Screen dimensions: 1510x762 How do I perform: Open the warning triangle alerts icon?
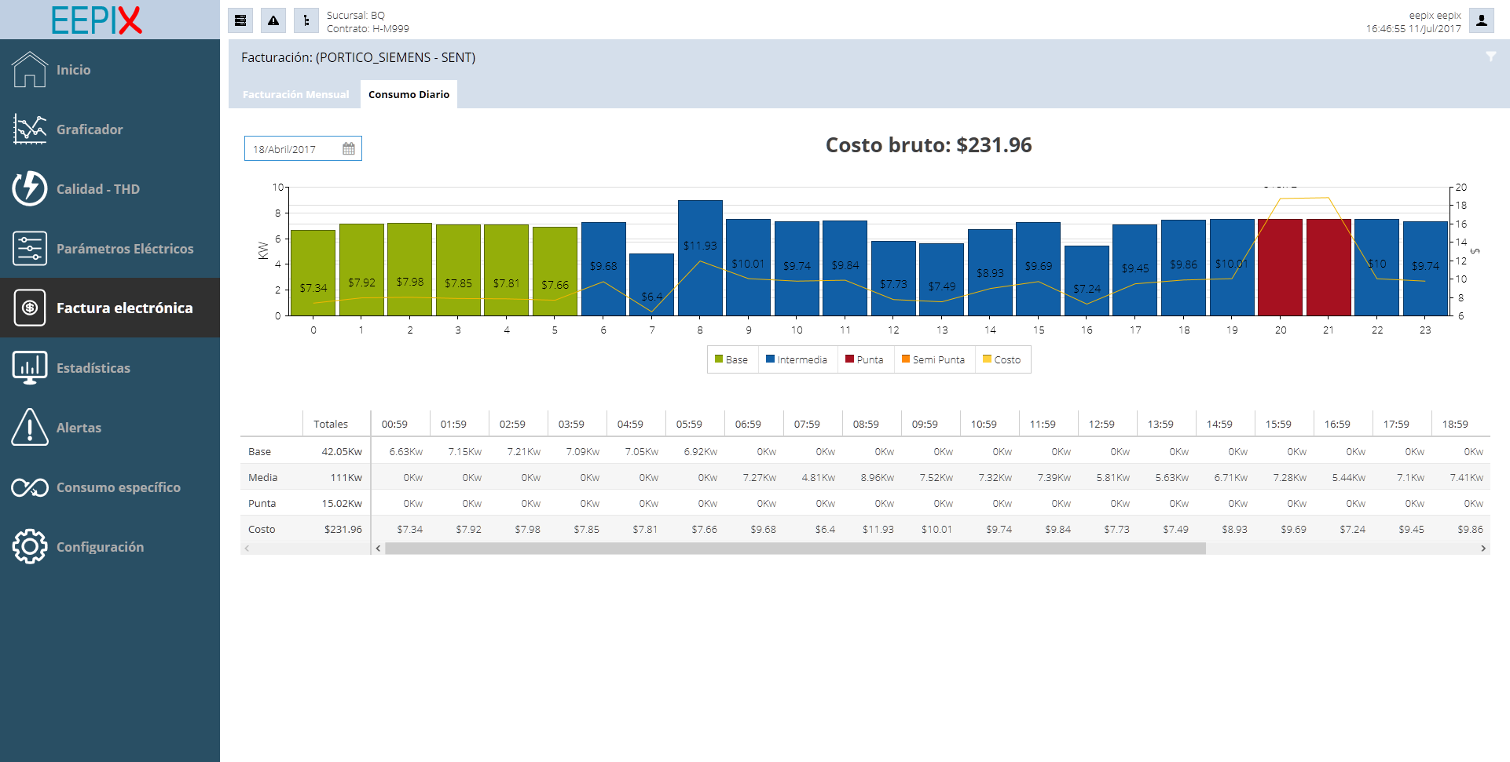click(x=273, y=21)
